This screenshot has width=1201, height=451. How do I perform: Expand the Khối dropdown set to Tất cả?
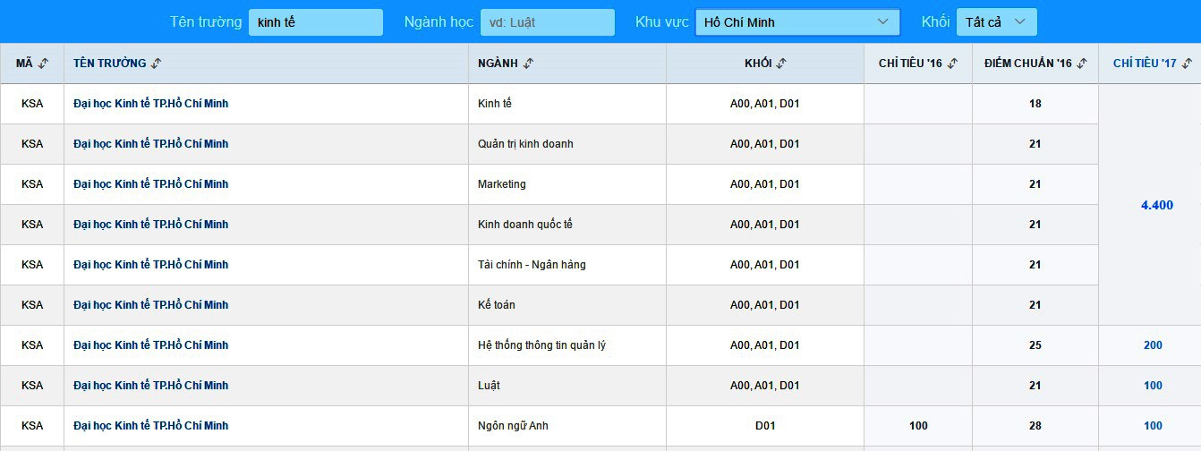tap(996, 22)
